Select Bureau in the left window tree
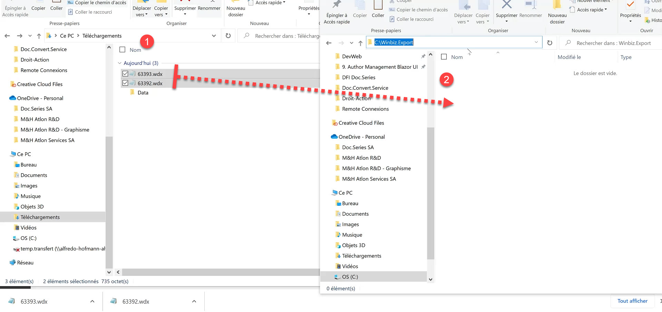662x312 pixels. tap(28, 165)
